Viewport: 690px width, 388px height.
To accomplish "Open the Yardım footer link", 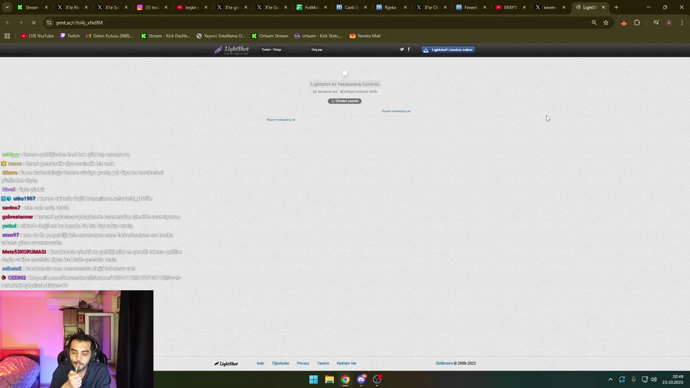I will point(323,364).
